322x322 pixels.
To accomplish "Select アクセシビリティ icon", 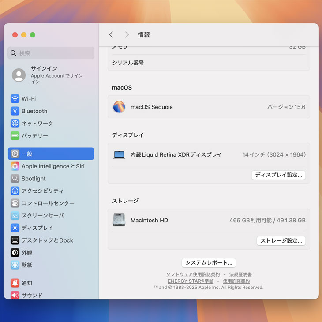I will pyautogui.click(x=15, y=191).
